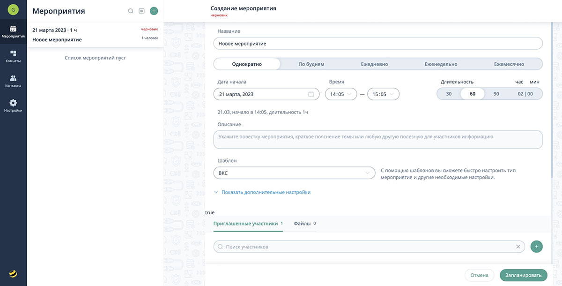
Task: Click the Название input field
Action: coord(378,44)
